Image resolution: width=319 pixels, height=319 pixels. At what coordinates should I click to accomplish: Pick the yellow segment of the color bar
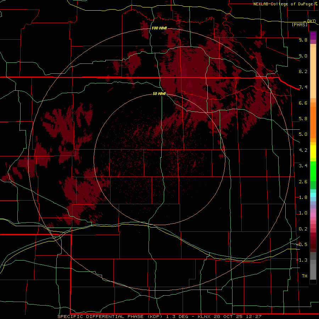click(313, 152)
